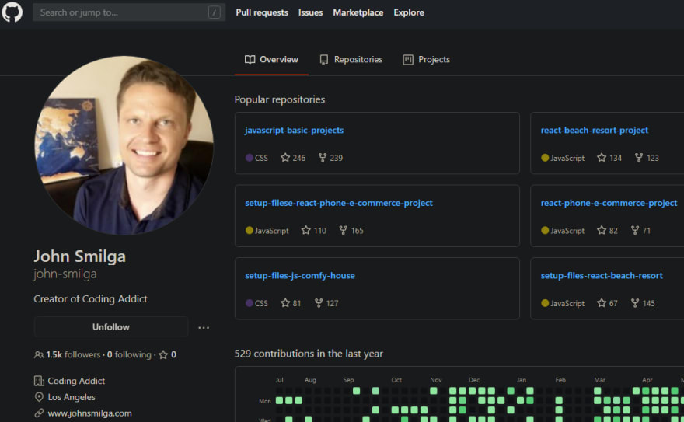Click star icon showing 81 stars
684x422 pixels.
[285, 303]
